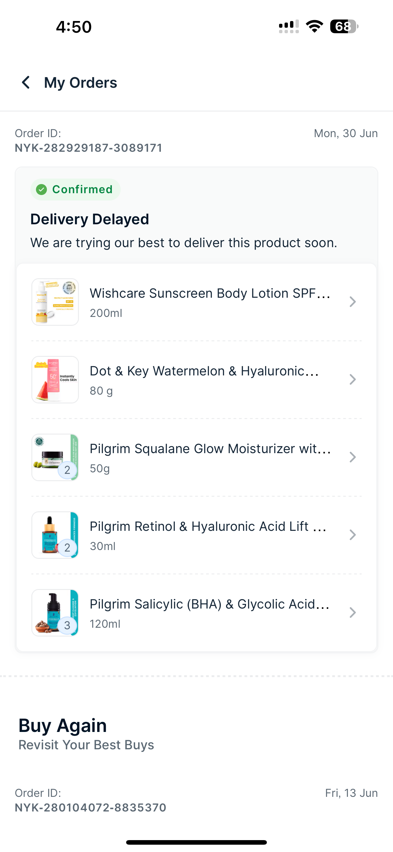Tap the Confirmed status badge
This screenshot has width=393, height=852.
(x=76, y=190)
